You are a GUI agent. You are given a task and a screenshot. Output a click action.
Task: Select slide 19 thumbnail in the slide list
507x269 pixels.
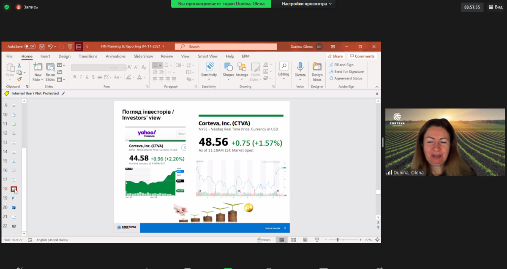click(14, 198)
